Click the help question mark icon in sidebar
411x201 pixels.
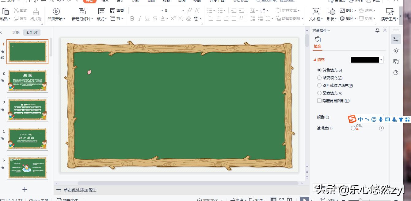tap(396, 73)
